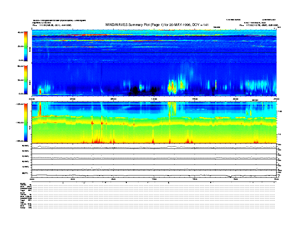Image resolution: width=298 pixels, height=230 pixels.
Task: Select the -125.00 label on TNR scale
Action: [20, 104]
